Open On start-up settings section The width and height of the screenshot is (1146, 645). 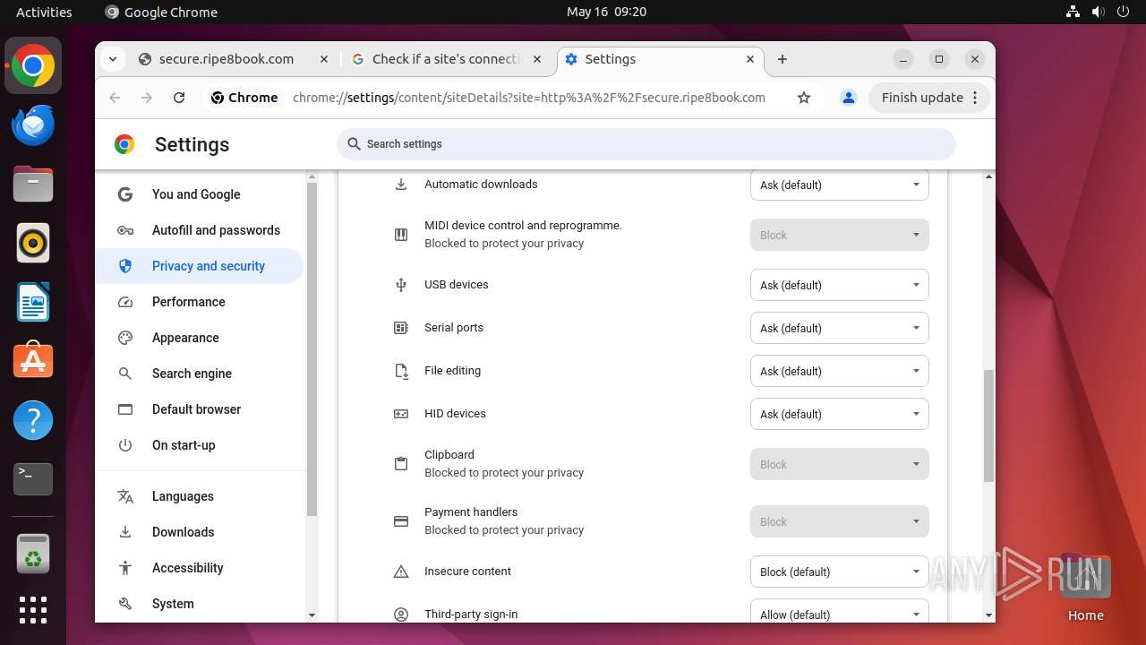coord(201,445)
